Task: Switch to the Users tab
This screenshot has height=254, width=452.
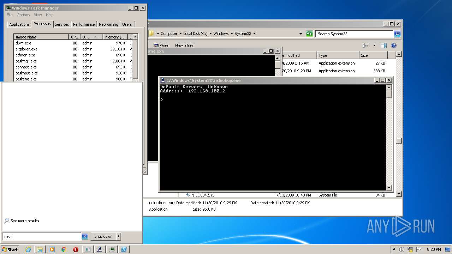Action: pos(127,24)
